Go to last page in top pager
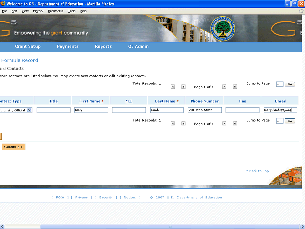The image size is (305, 229). click(235, 87)
